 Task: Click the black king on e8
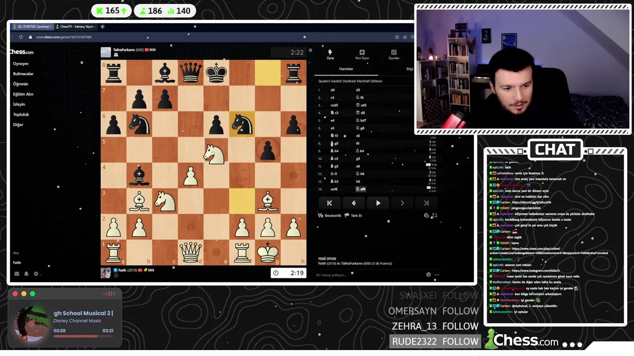point(216,73)
